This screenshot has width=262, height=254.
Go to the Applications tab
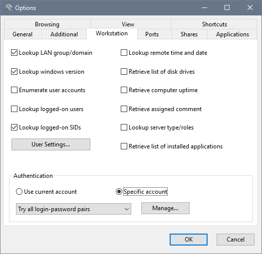(232, 34)
